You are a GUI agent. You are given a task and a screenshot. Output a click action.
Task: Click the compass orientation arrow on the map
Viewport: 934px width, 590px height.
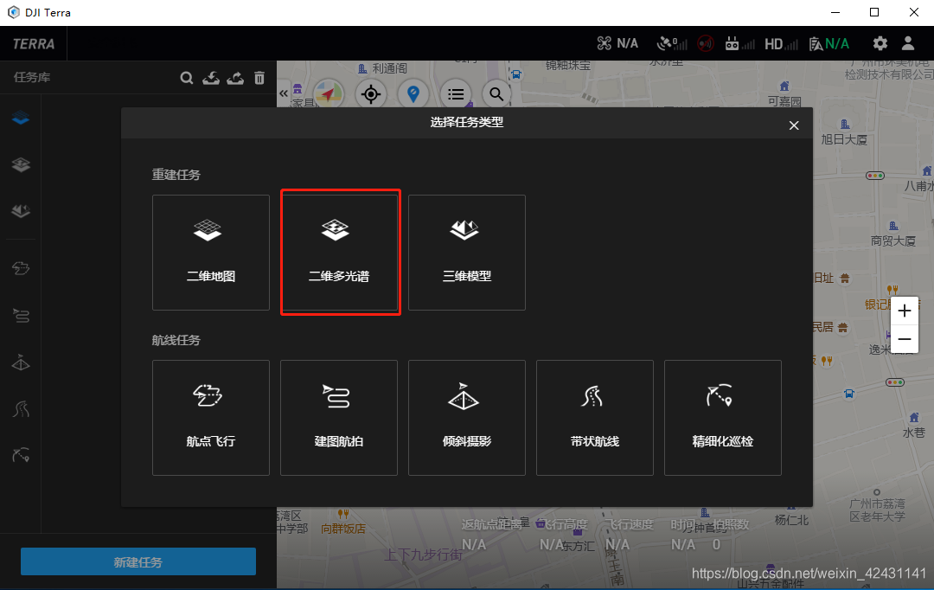pos(326,93)
